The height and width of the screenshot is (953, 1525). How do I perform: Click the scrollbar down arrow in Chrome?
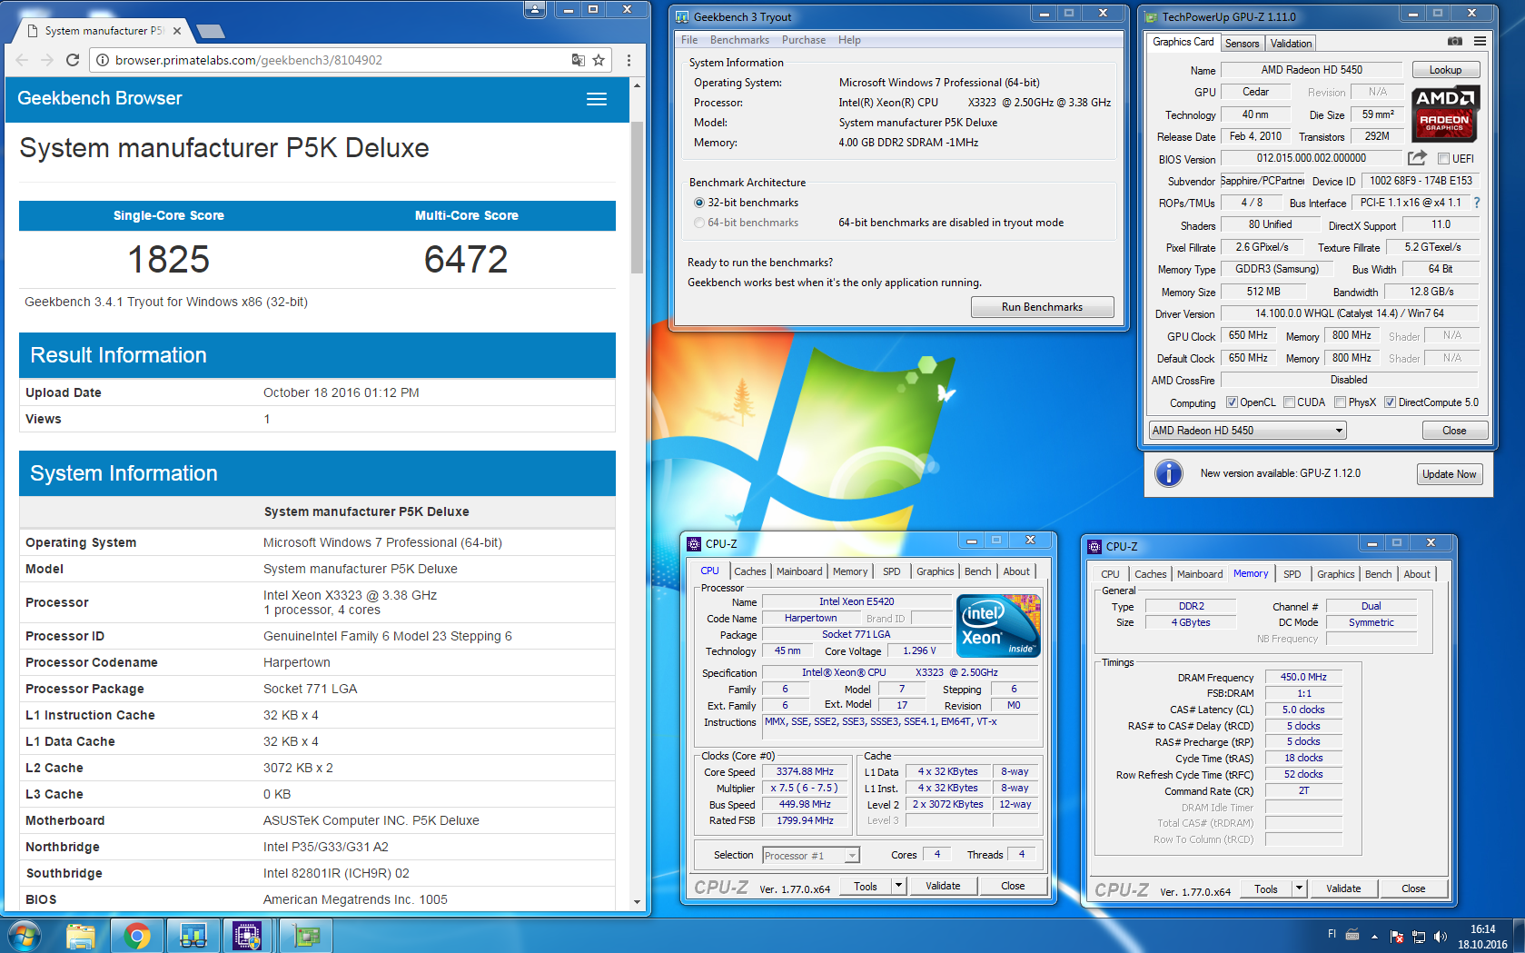[x=637, y=902]
